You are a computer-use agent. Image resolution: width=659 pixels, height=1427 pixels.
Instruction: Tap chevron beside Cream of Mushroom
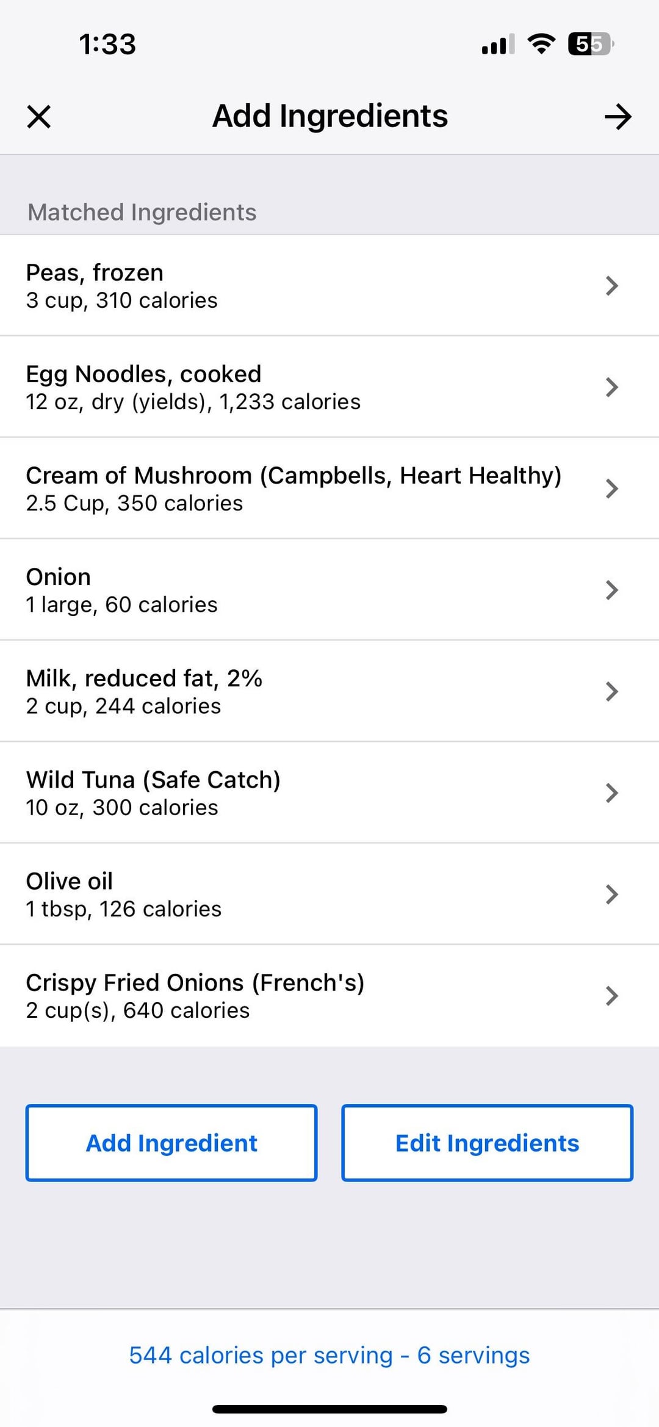611,488
